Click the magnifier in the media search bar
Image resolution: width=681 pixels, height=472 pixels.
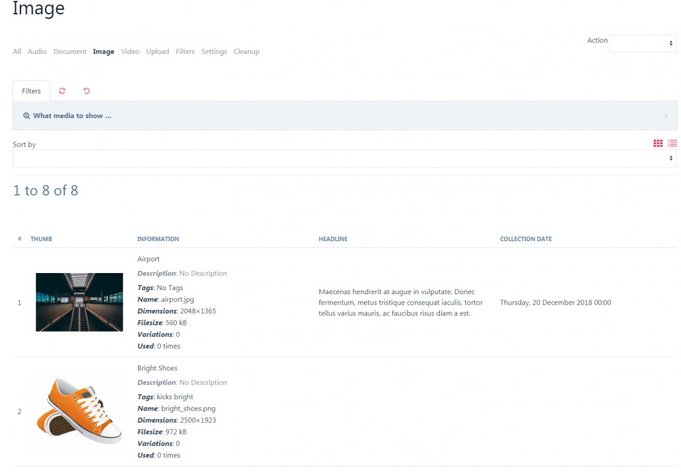point(26,115)
